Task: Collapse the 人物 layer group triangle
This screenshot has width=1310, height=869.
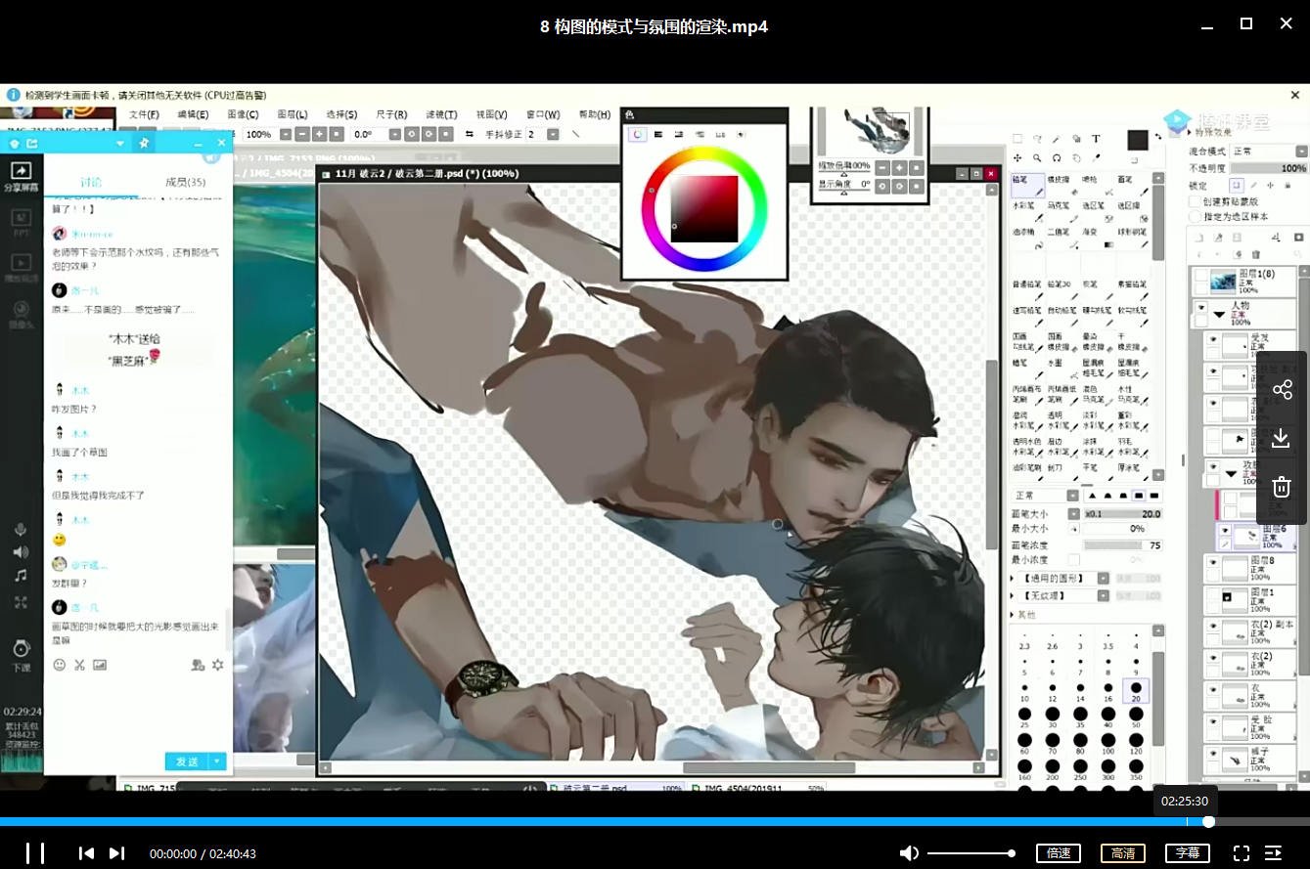Action: (x=1219, y=315)
